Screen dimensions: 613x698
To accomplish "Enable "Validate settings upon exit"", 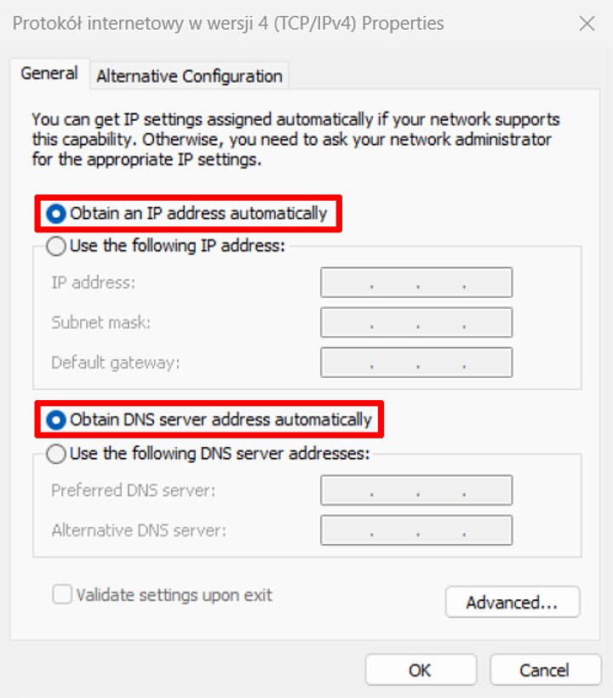I will [62, 596].
